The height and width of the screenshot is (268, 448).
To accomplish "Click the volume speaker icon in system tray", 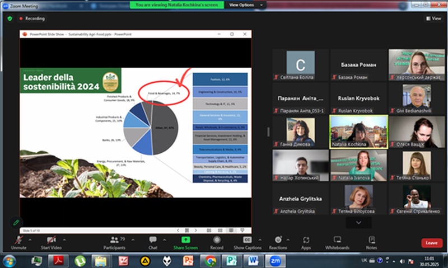I will pyautogui.click(x=402, y=261).
